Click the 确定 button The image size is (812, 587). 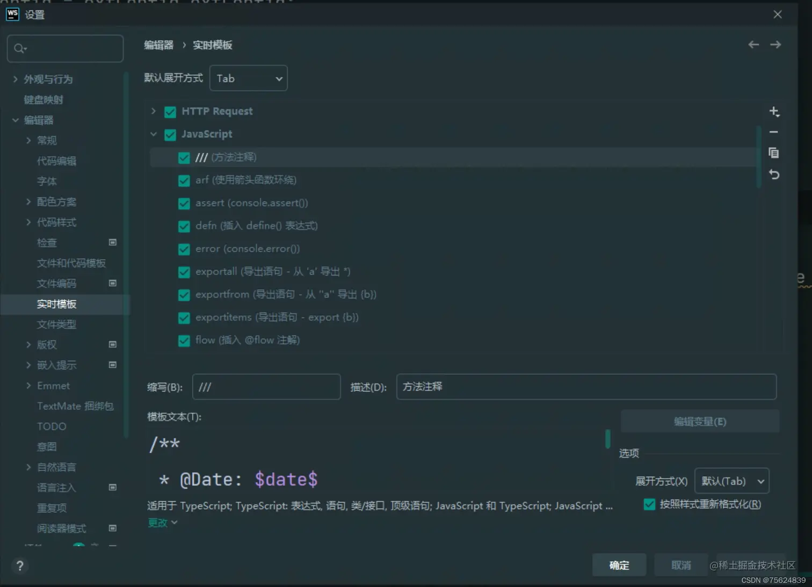pos(619,565)
